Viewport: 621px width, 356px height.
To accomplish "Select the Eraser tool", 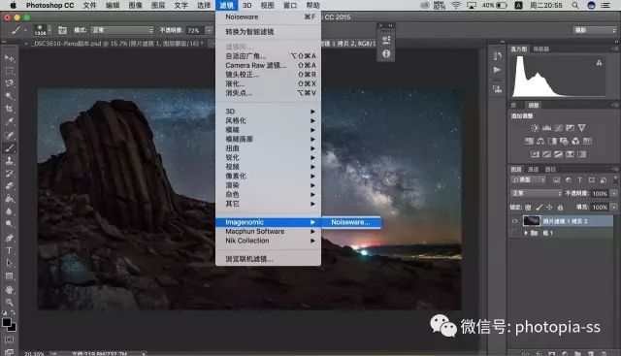I will 9,186.
